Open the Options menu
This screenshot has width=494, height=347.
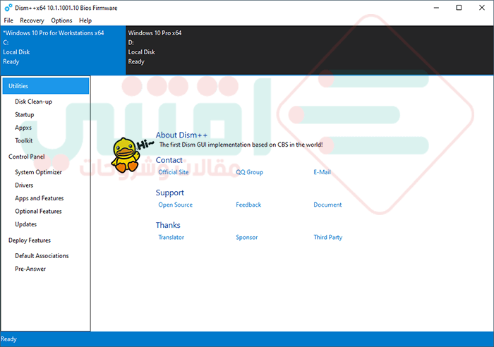pyautogui.click(x=61, y=20)
